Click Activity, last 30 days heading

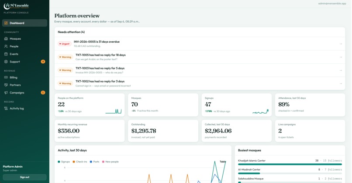(72, 150)
